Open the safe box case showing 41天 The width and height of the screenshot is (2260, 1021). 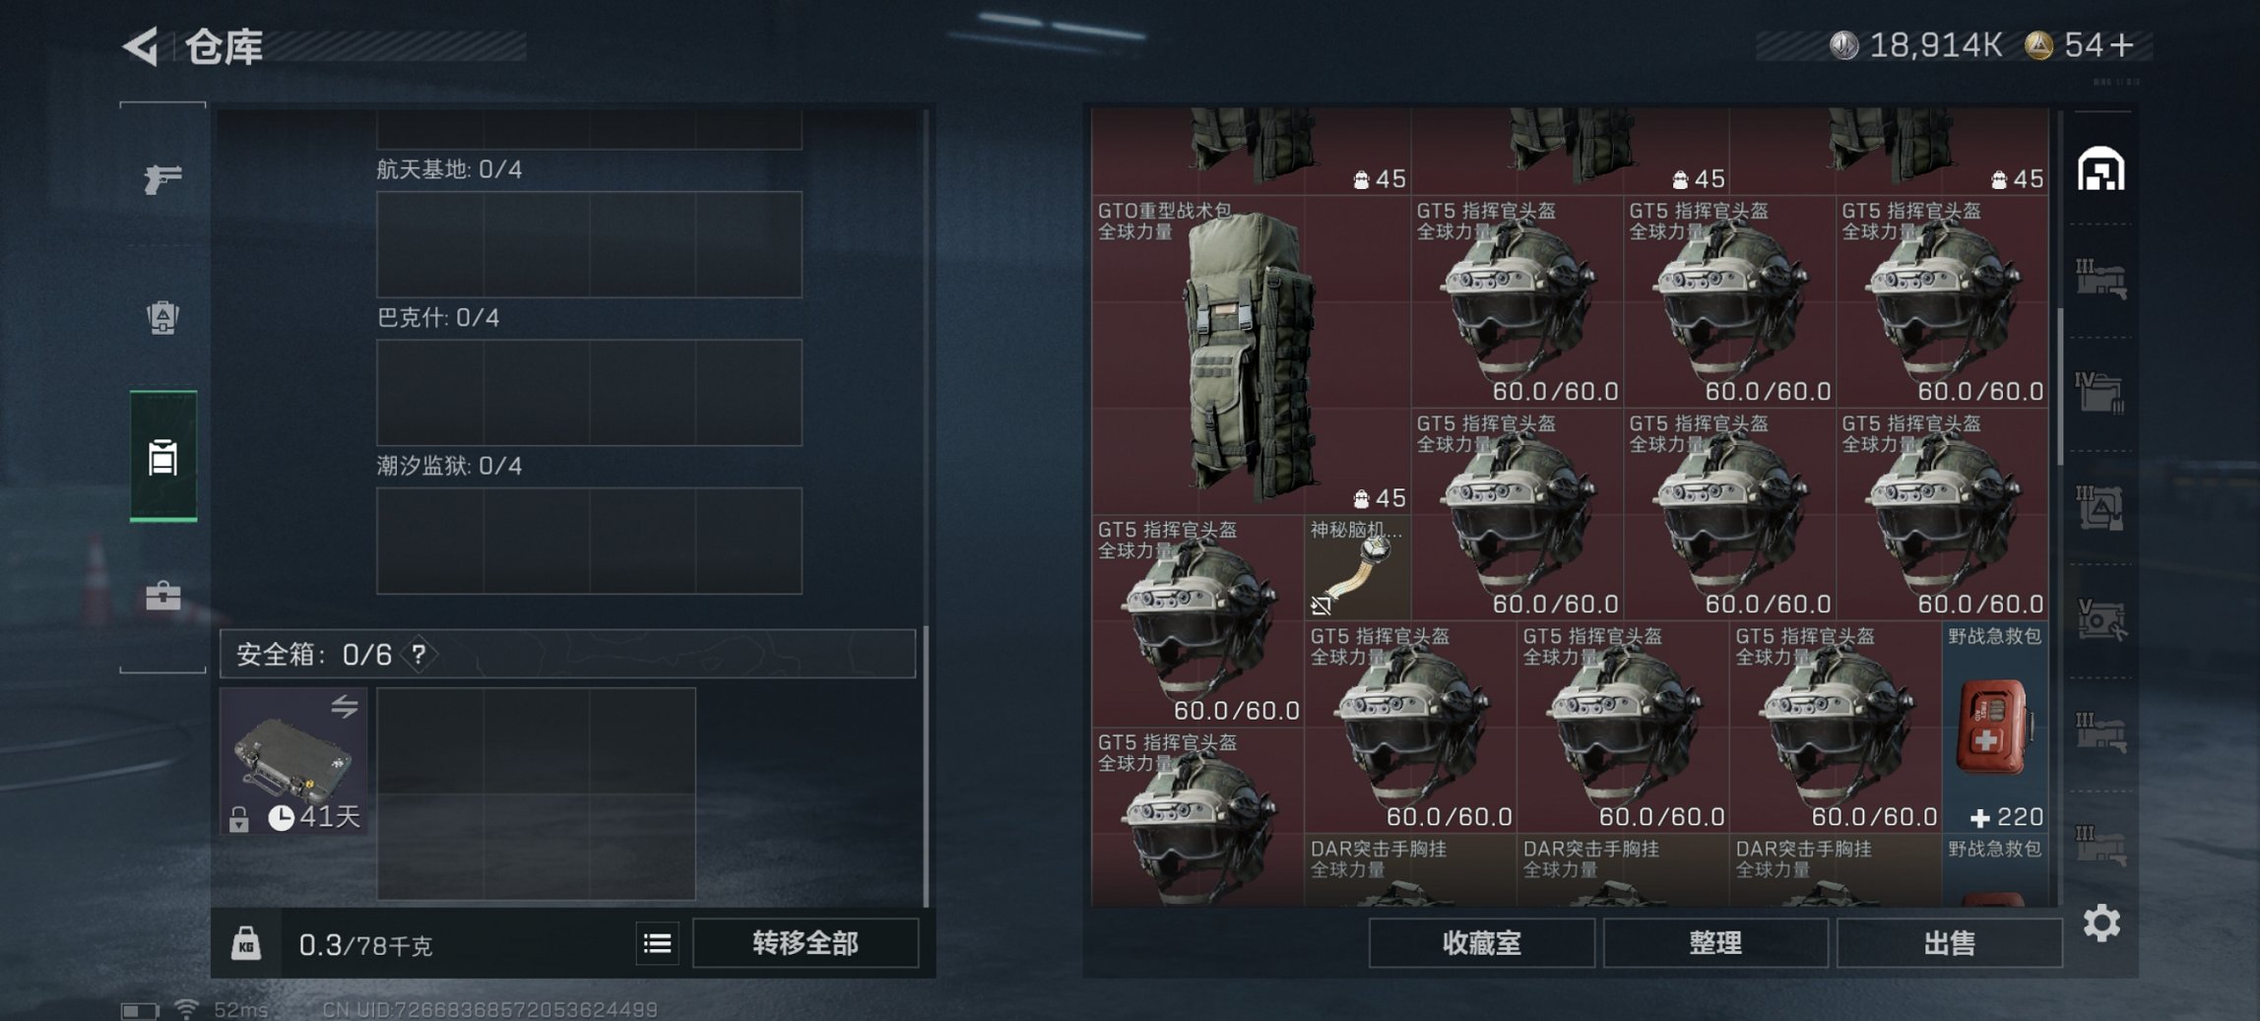293,761
